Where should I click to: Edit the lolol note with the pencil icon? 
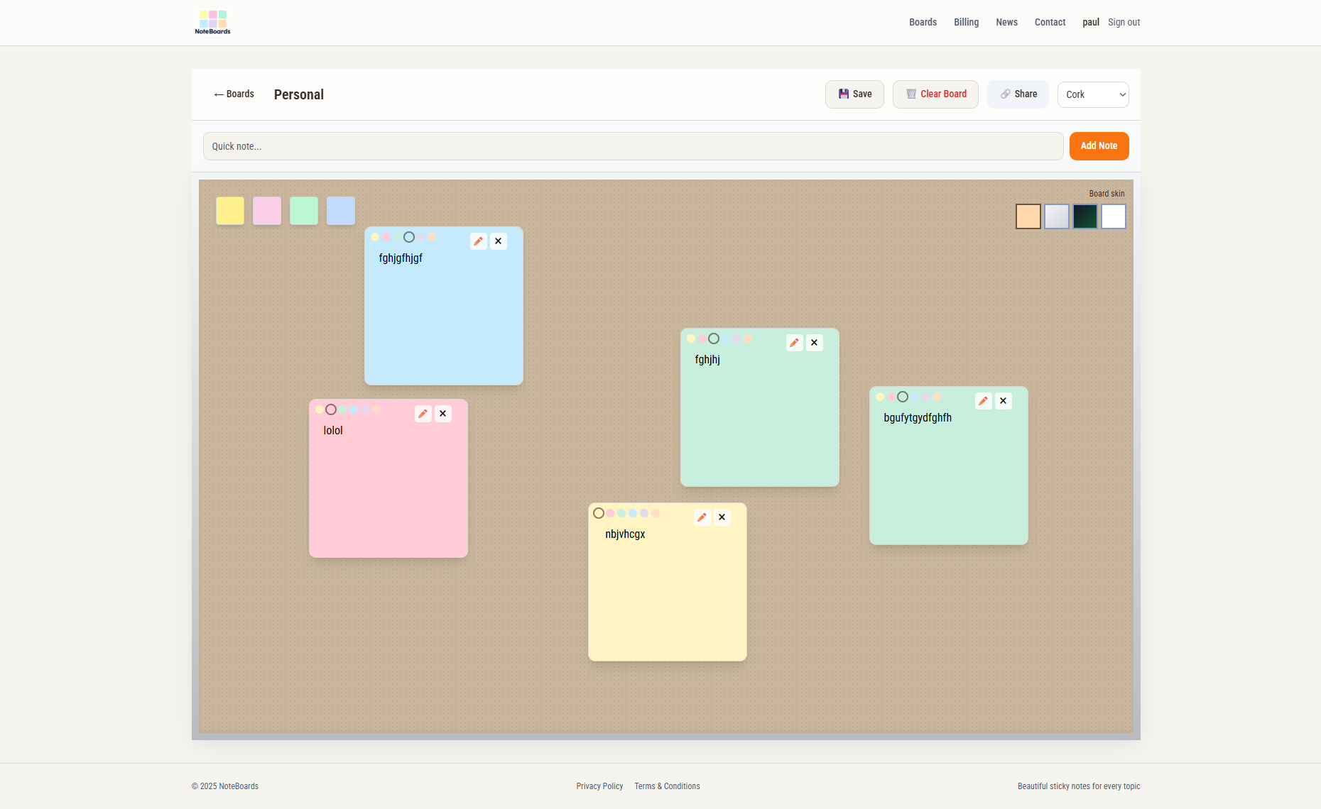coord(423,413)
